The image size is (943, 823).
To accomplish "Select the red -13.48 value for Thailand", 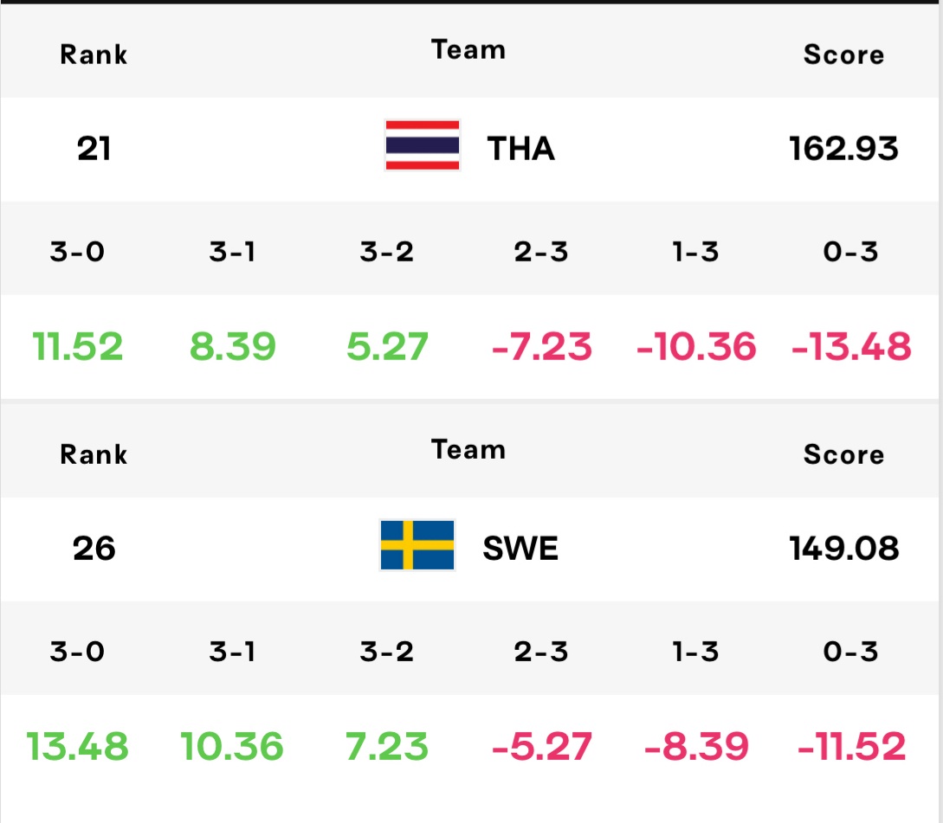I will coord(851,347).
